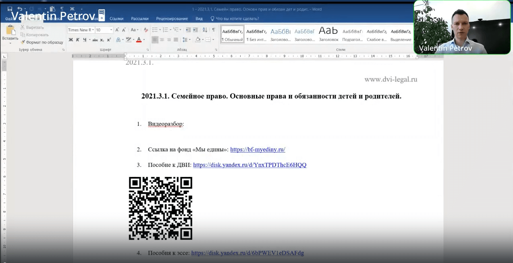Open the Пособие к ДВИ Yandex Disk link

(x=249, y=165)
